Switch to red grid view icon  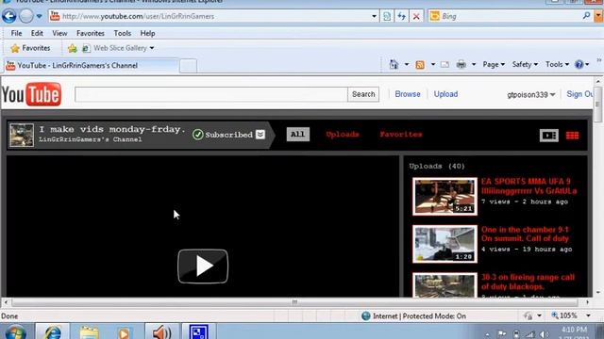point(573,136)
